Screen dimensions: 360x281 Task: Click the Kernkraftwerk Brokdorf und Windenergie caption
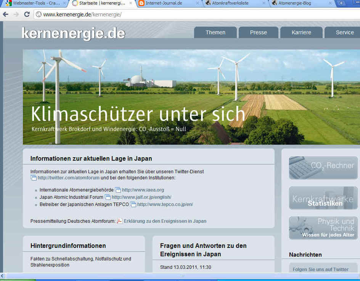(109, 129)
